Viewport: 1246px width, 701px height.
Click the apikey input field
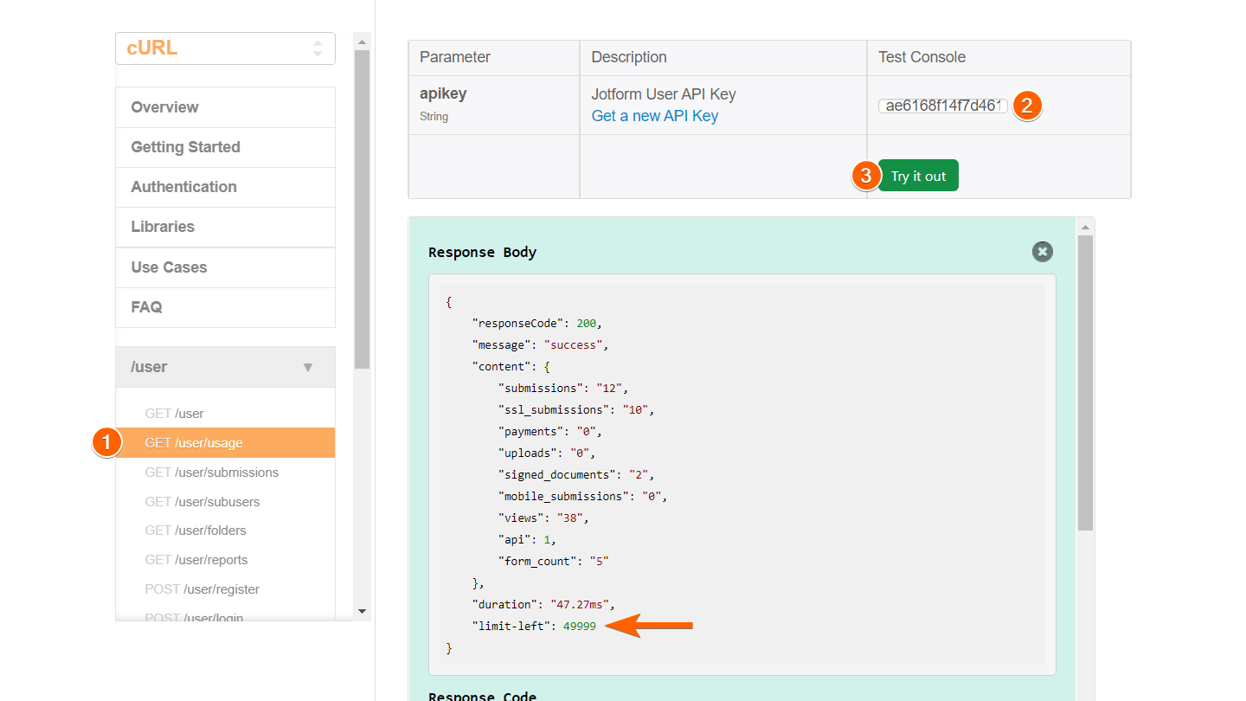(x=943, y=106)
